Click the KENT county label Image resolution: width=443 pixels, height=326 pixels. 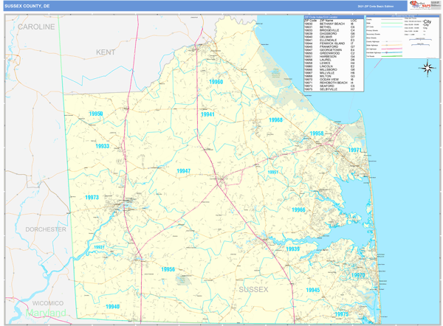pos(106,52)
